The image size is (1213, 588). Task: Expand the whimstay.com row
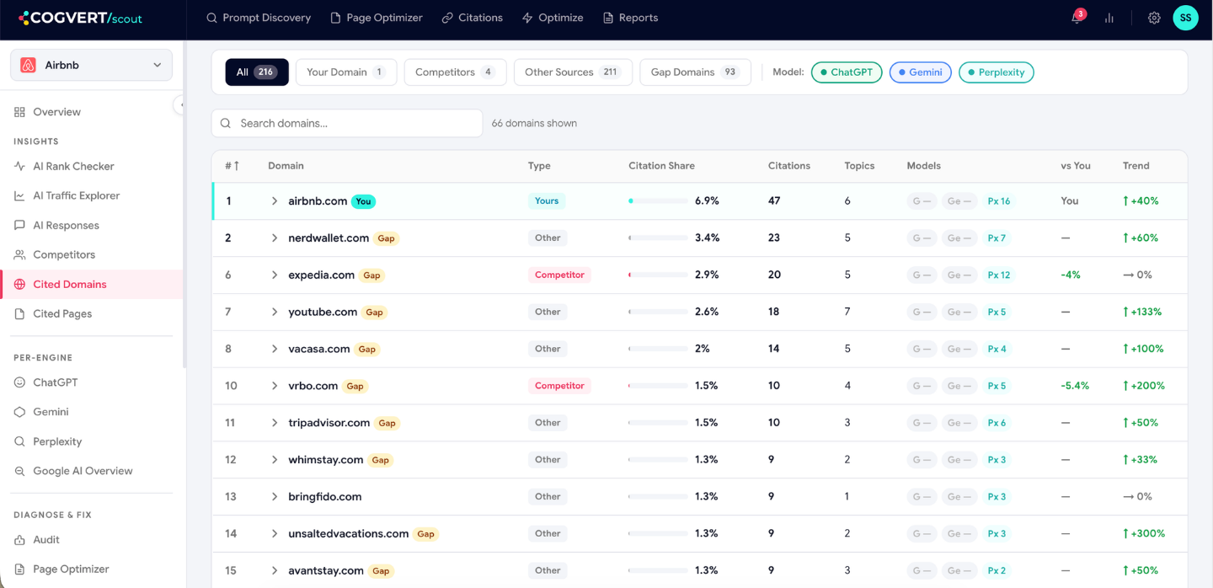(275, 460)
